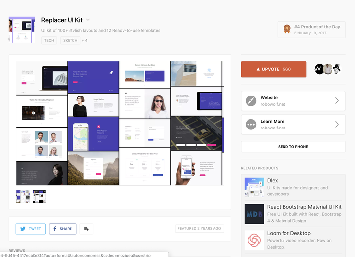Open the TECH topic tag
This screenshot has width=355, height=257.
[x=49, y=40]
